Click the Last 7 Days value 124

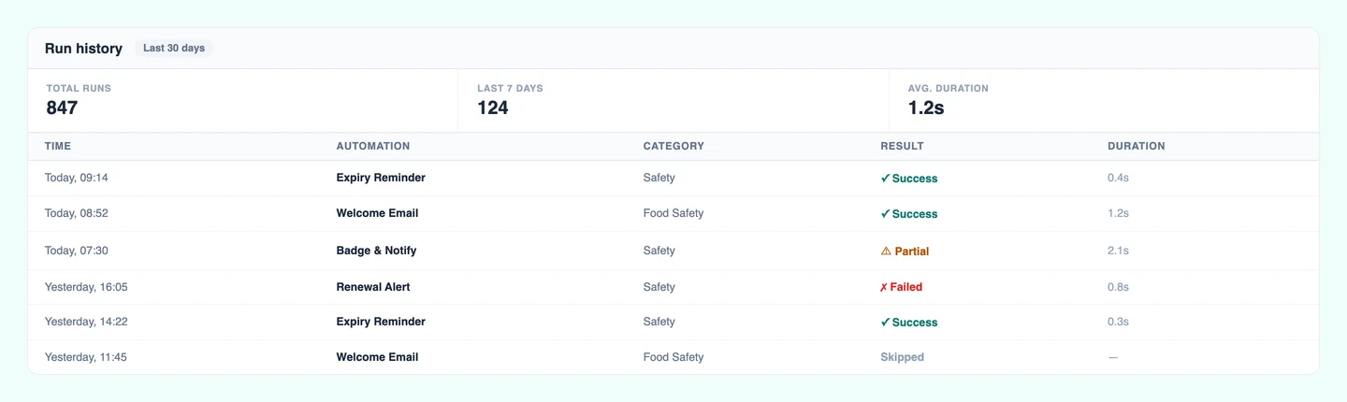coord(493,108)
